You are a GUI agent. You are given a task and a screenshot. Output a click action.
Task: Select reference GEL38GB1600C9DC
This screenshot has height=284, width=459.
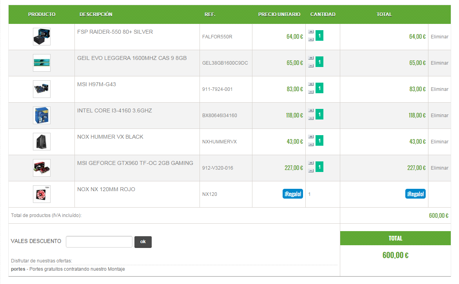(225, 63)
